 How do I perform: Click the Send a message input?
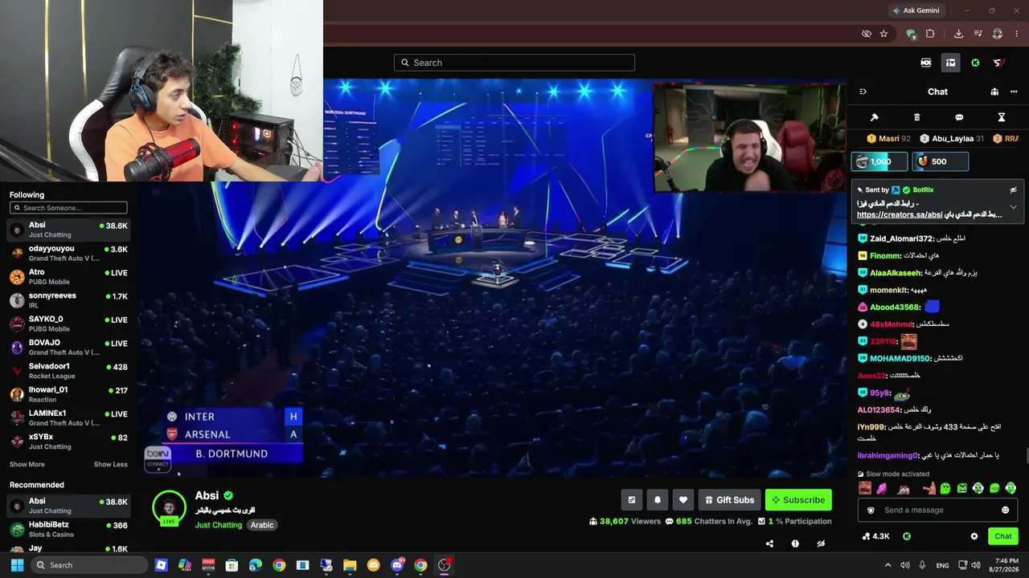click(x=939, y=510)
